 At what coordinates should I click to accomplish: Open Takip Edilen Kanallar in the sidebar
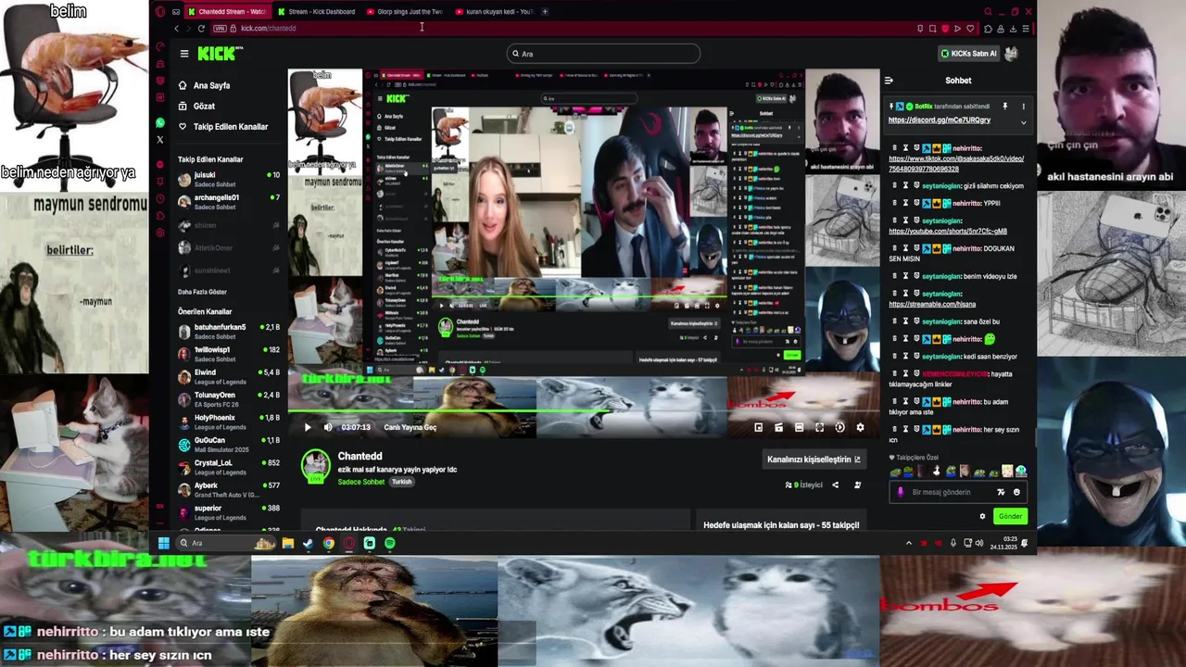coord(223,126)
